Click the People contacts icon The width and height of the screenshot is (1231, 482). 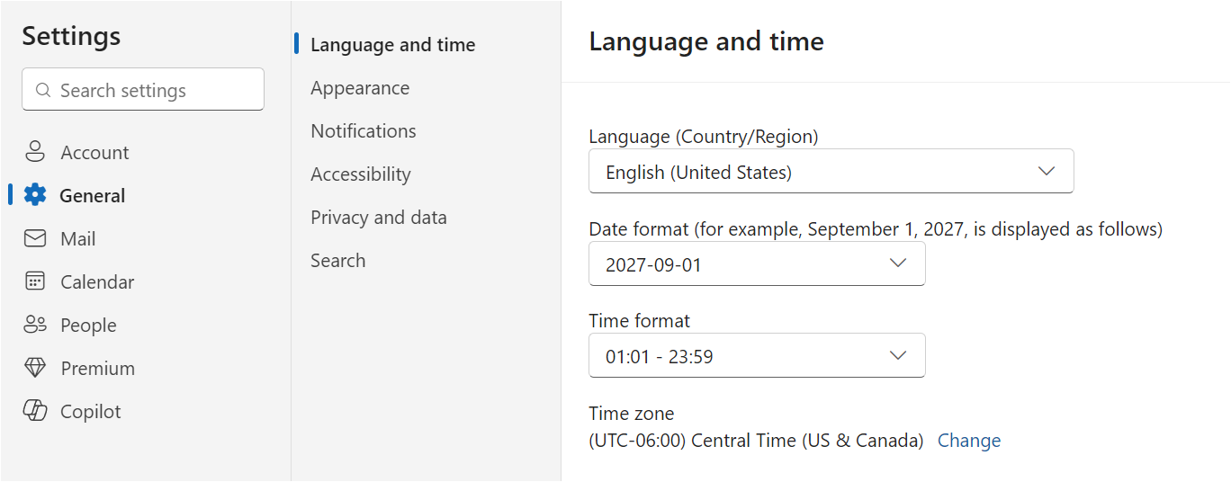coord(35,325)
